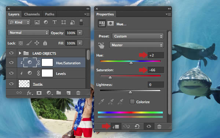View previous state icon in Properties
Screen dimensions: 220x138
[x=126, y=127]
